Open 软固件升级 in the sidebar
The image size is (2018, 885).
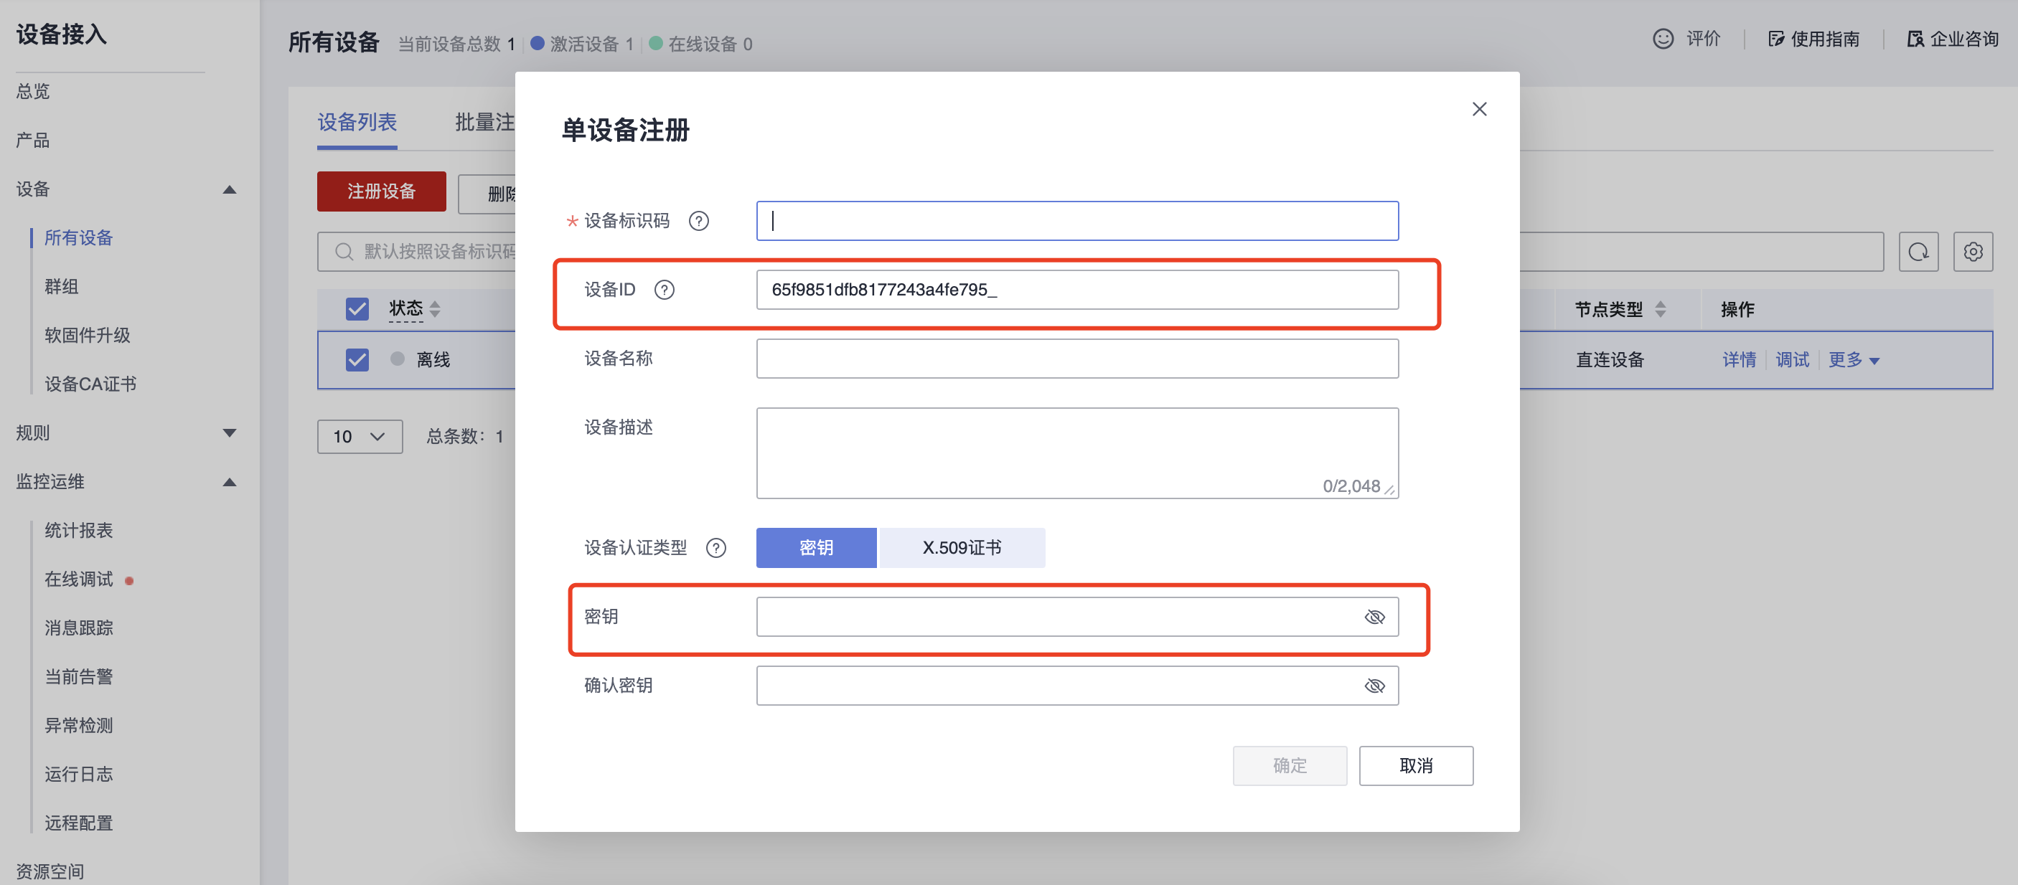[x=87, y=336]
